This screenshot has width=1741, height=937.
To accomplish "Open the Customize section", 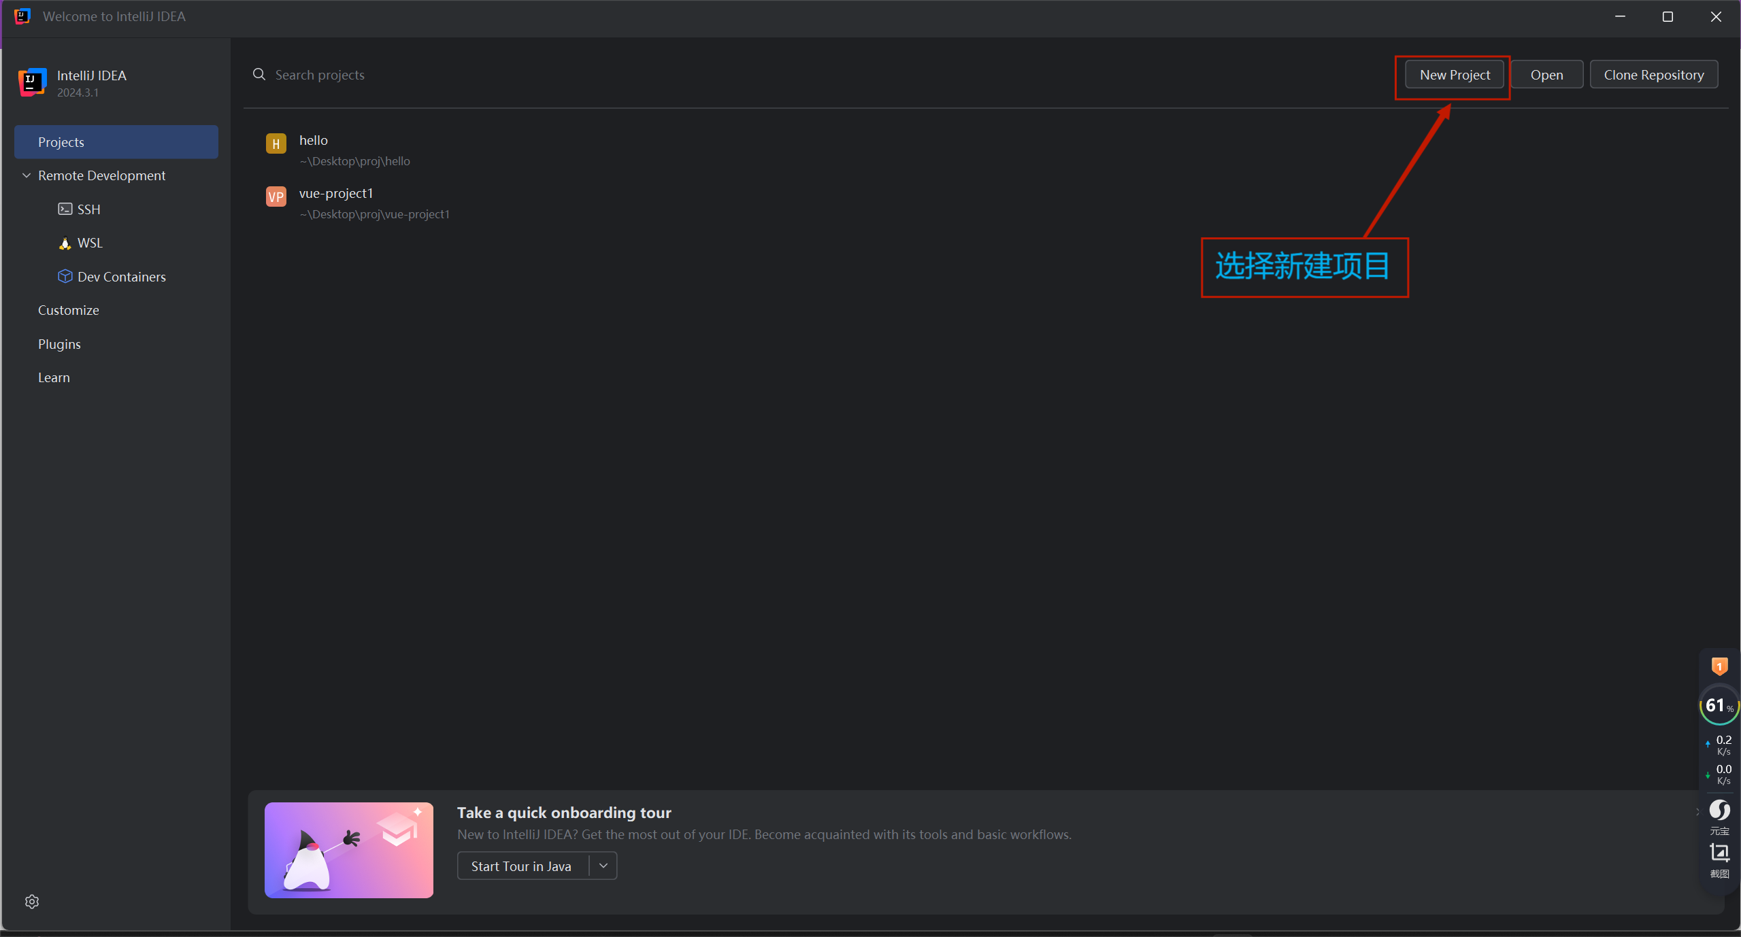I will [68, 310].
